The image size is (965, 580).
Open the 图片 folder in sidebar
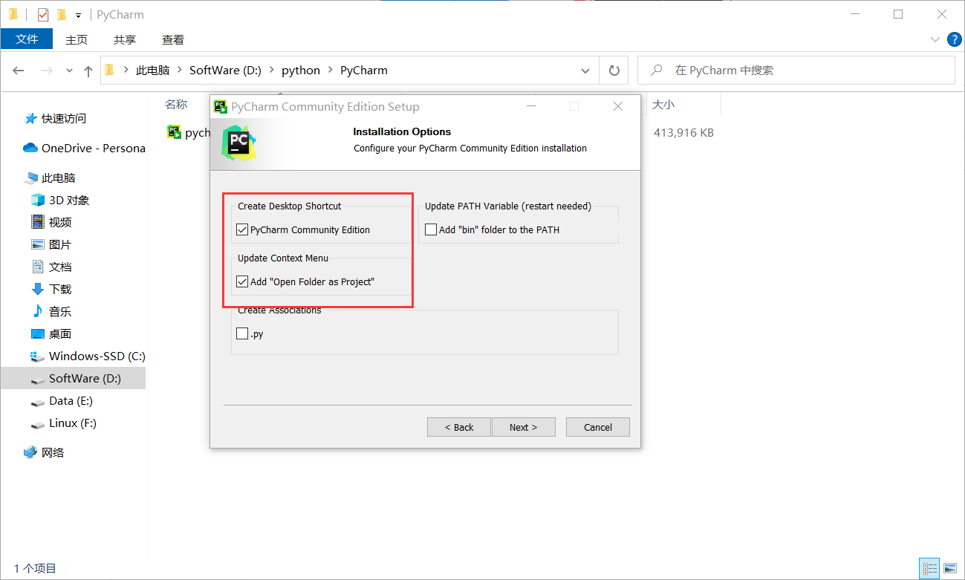tap(60, 245)
